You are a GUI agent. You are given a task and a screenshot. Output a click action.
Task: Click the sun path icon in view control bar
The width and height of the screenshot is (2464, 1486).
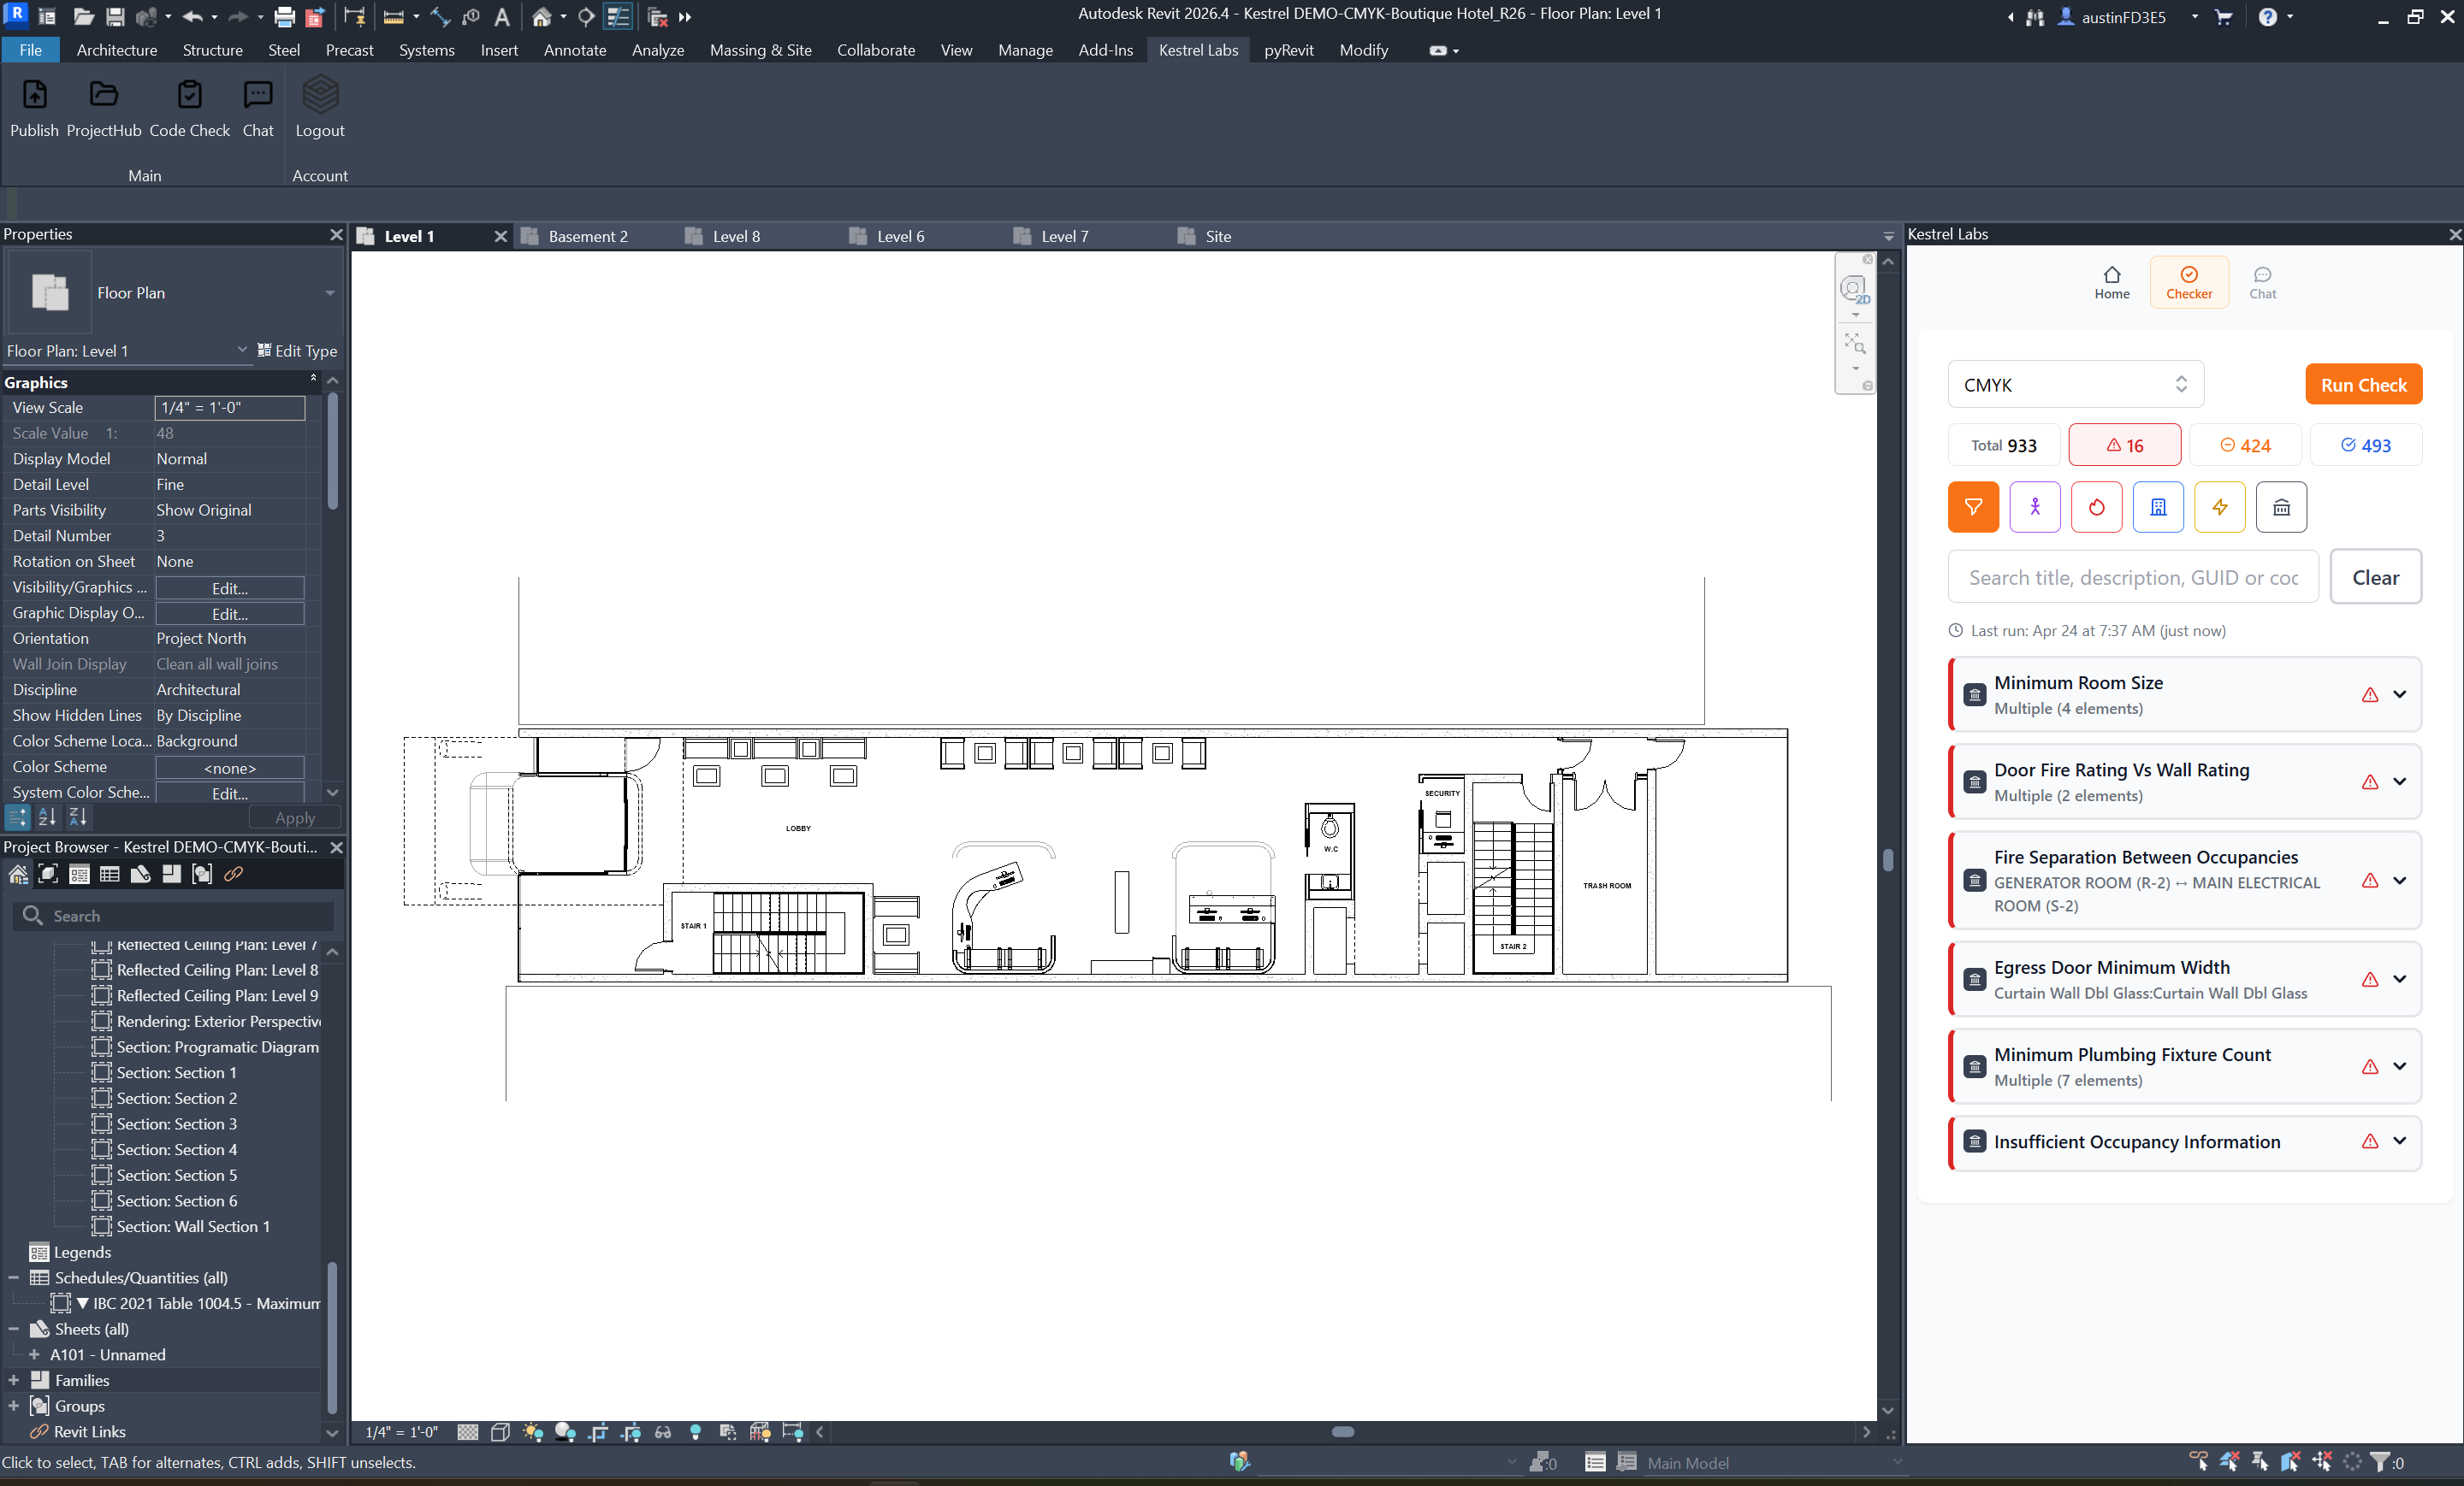pos(533,1432)
